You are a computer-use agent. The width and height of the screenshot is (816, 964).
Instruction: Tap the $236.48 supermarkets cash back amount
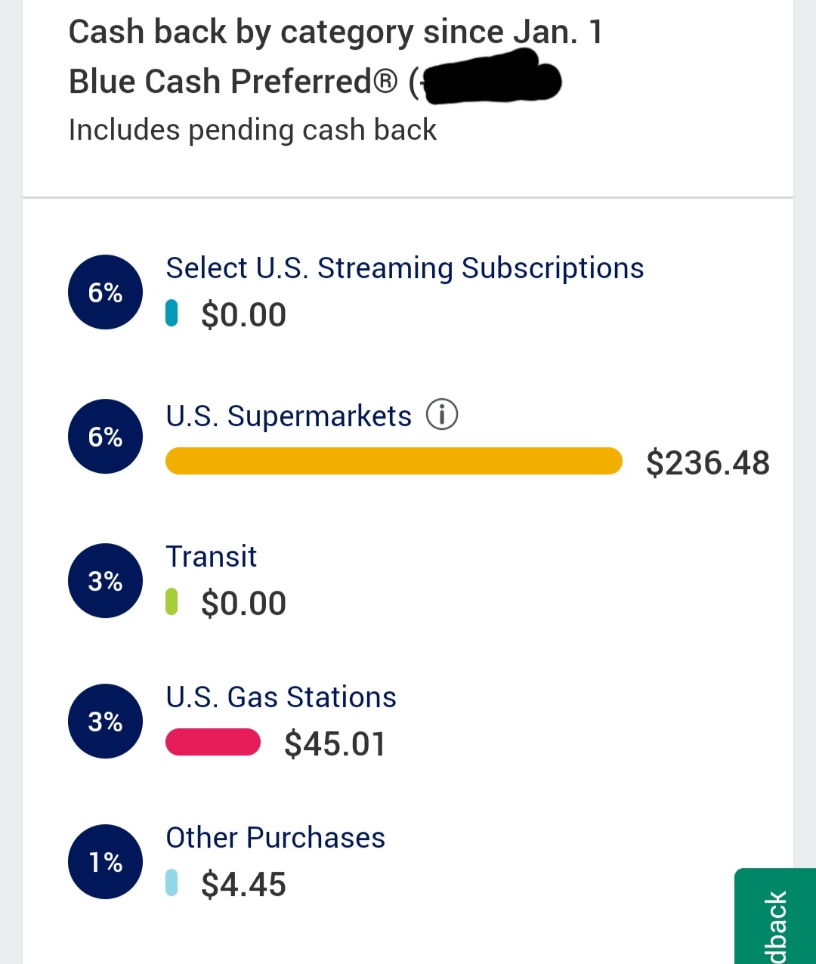pos(707,463)
